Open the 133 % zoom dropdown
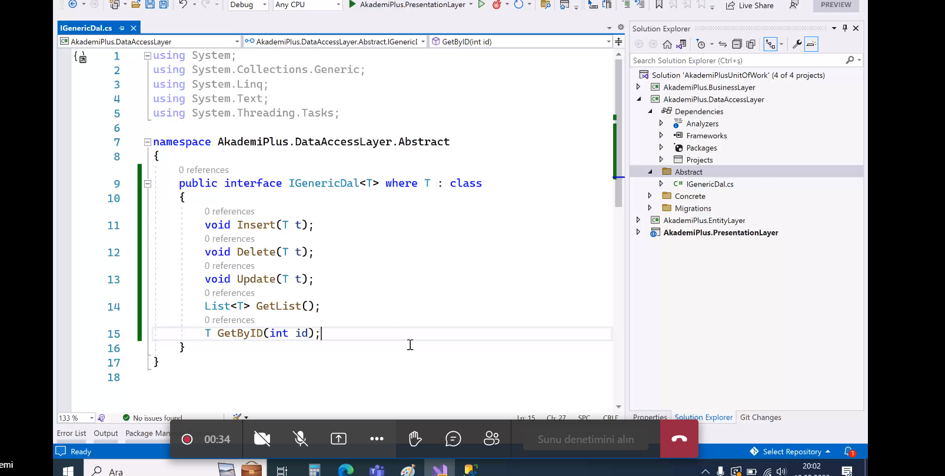 pyautogui.click(x=76, y=418)
